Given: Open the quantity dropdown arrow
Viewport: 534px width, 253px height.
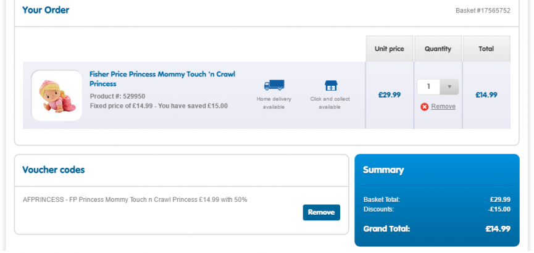Looking at the screenshot, I should [449, 87].
